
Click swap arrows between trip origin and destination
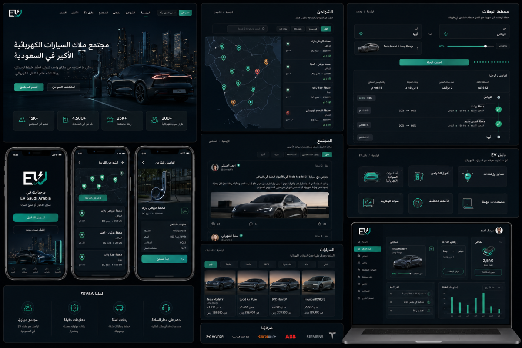click(430, 33)
